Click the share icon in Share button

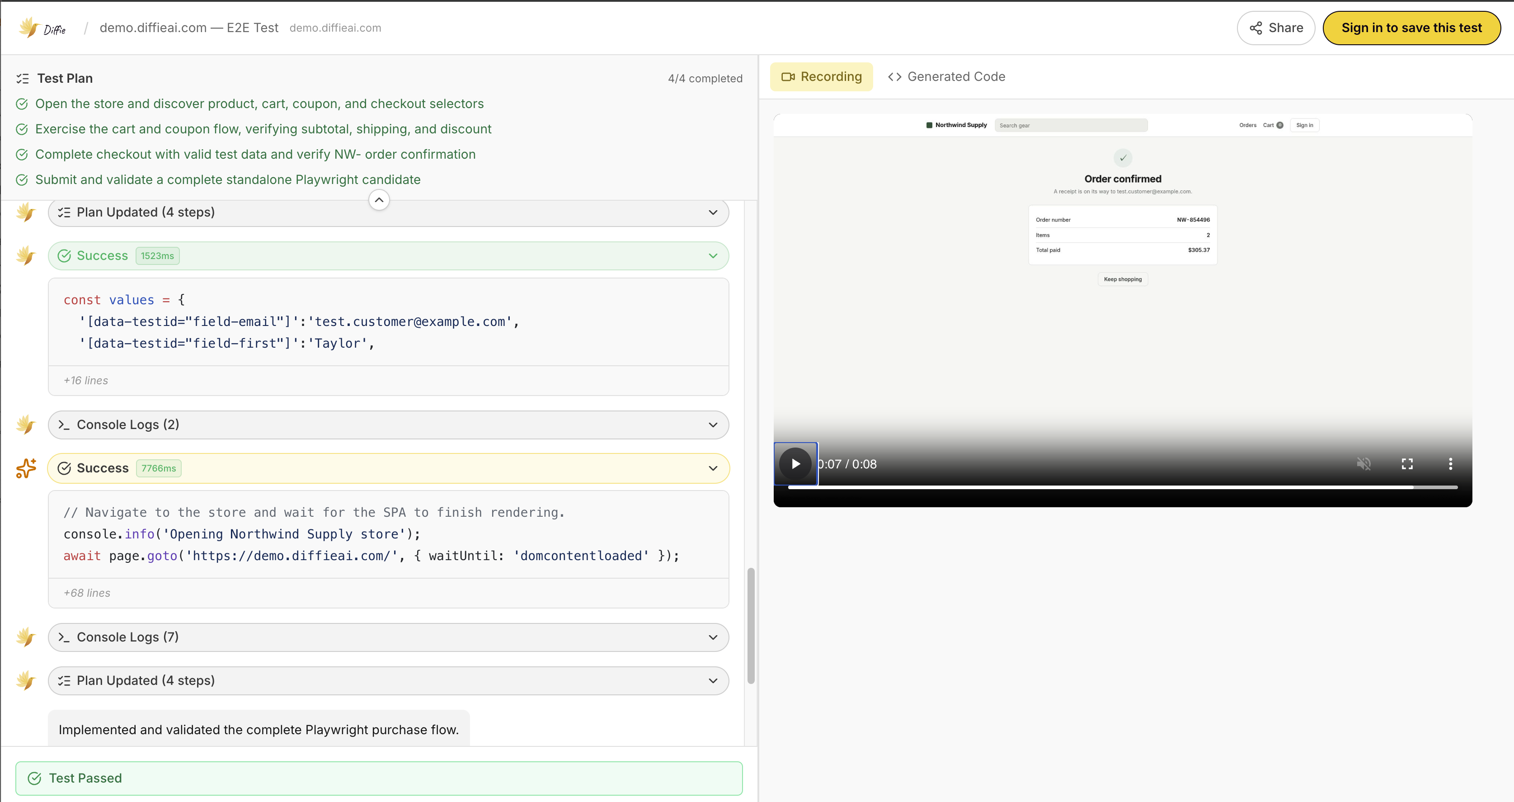tap(1256, 28)
